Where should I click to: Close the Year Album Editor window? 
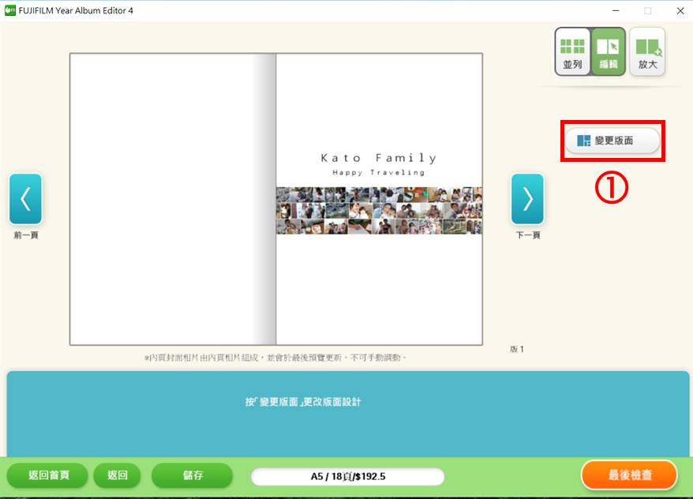(680, 10)
